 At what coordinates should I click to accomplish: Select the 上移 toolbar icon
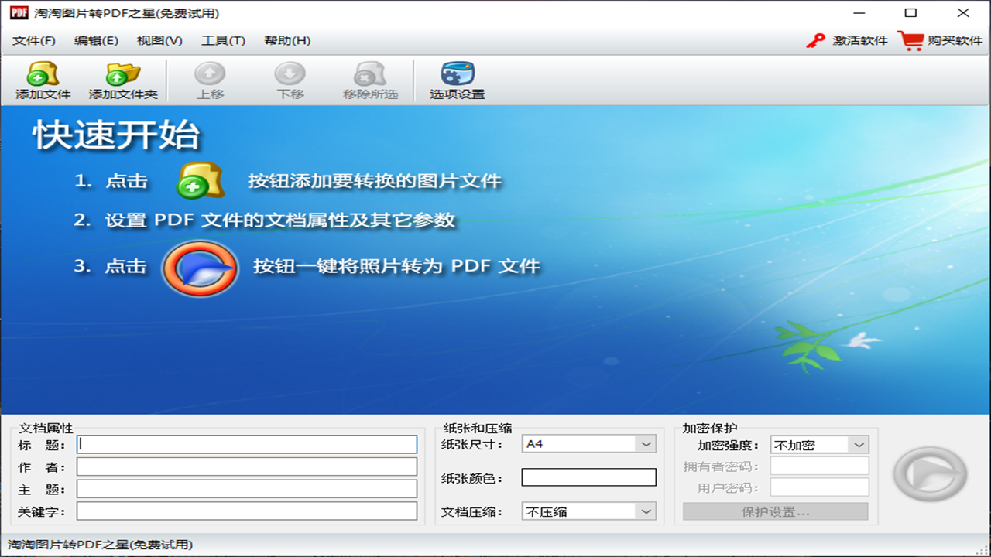click(x=209, y=80)
